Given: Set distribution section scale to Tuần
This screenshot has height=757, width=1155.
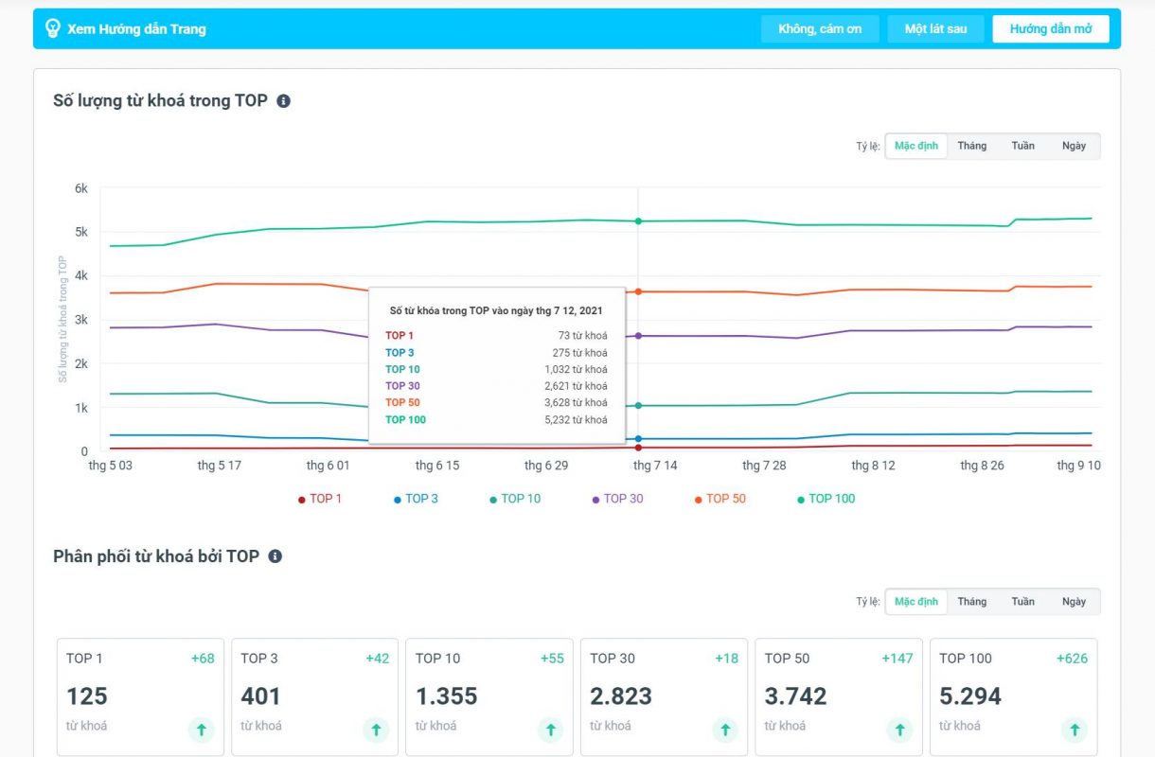Looking at the screenshot, I should pos(1022,602).
